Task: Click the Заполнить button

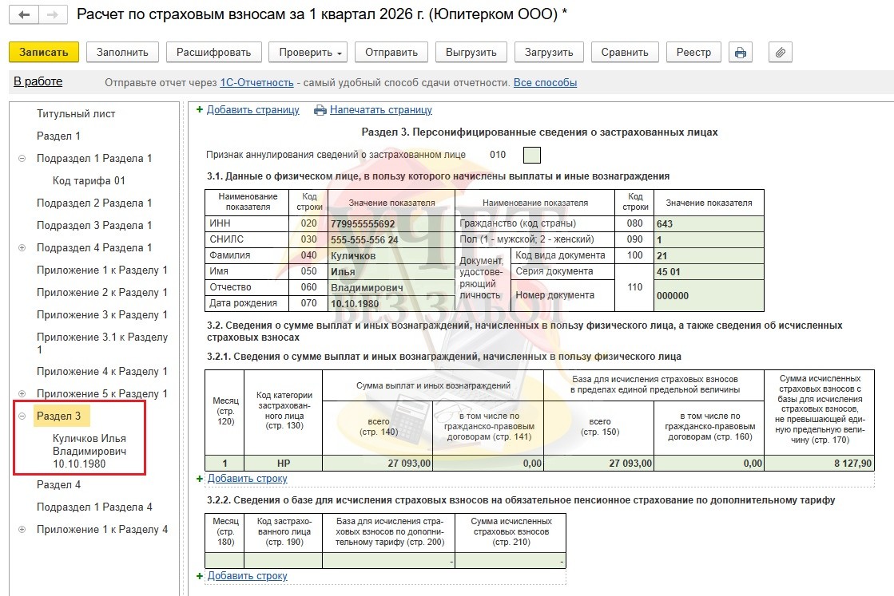Action: [x=122, y=53]
